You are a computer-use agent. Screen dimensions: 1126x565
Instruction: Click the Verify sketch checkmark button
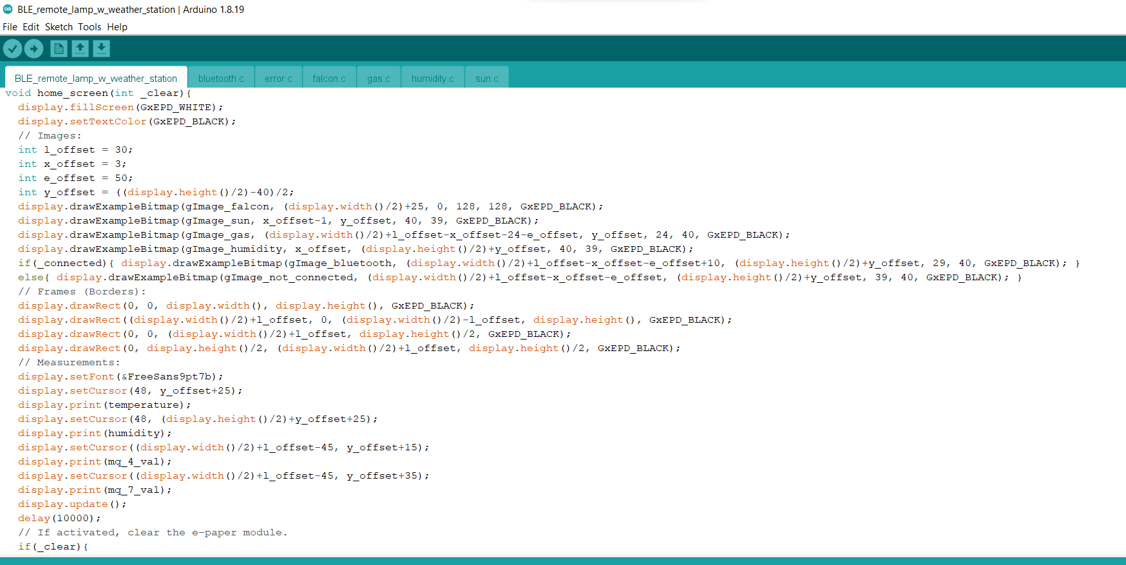(x=12, y=48)
